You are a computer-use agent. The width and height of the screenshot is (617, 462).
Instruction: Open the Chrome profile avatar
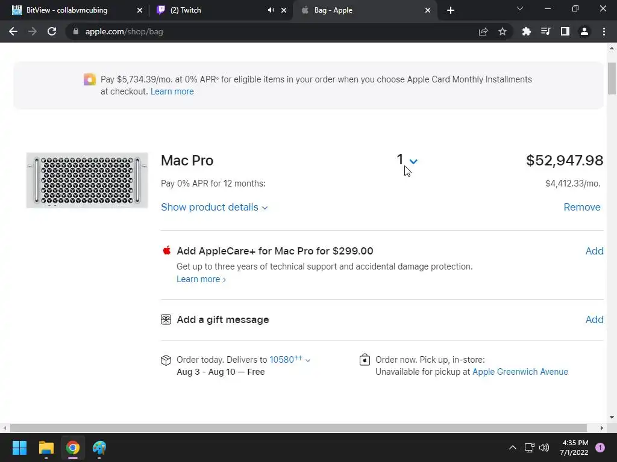[x=584, y=31]
